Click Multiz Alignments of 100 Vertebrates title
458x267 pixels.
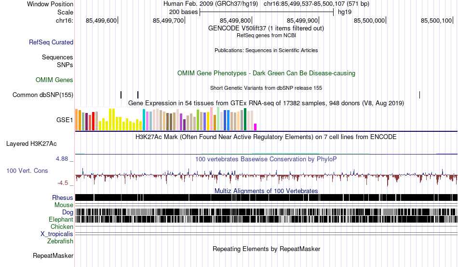click(266, 191)
